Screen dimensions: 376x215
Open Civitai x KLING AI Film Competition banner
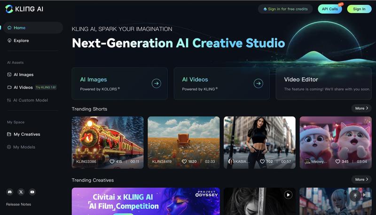coord(146,201)
